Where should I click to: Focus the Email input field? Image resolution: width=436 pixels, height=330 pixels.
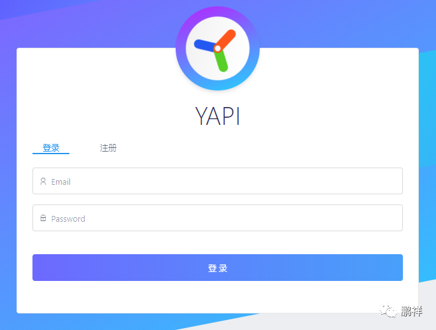click(218, 181)
